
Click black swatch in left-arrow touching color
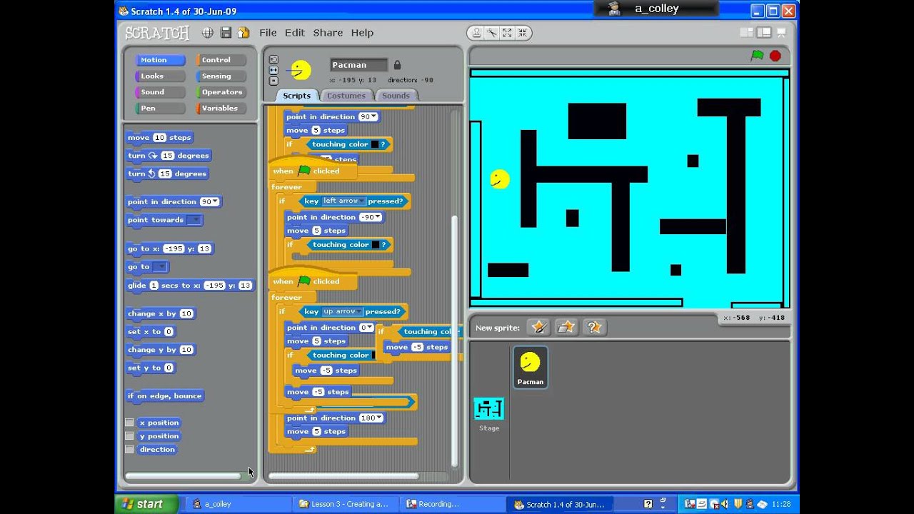[376, 245]
